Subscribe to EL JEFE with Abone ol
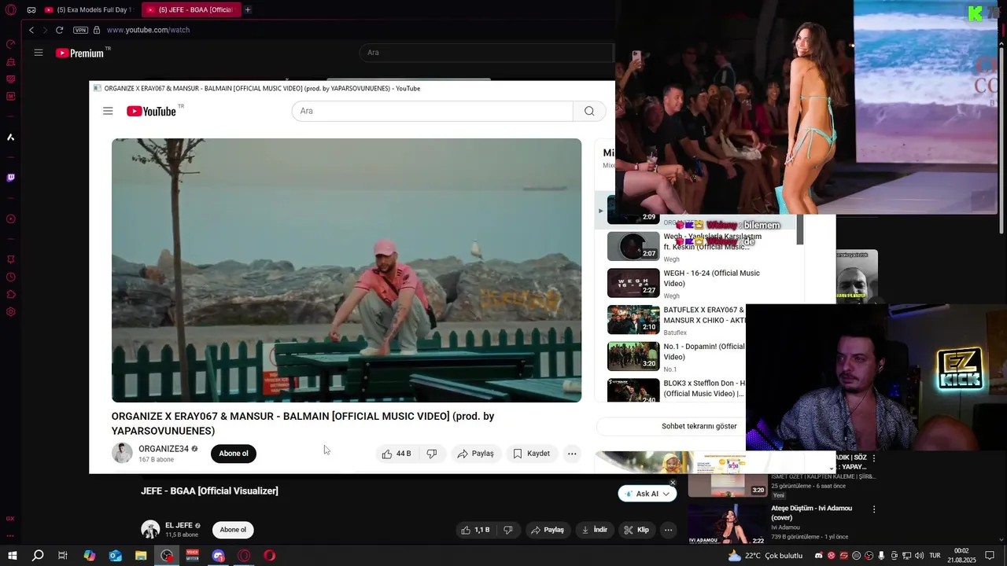 pyautogui.click(x=233, y=530)
